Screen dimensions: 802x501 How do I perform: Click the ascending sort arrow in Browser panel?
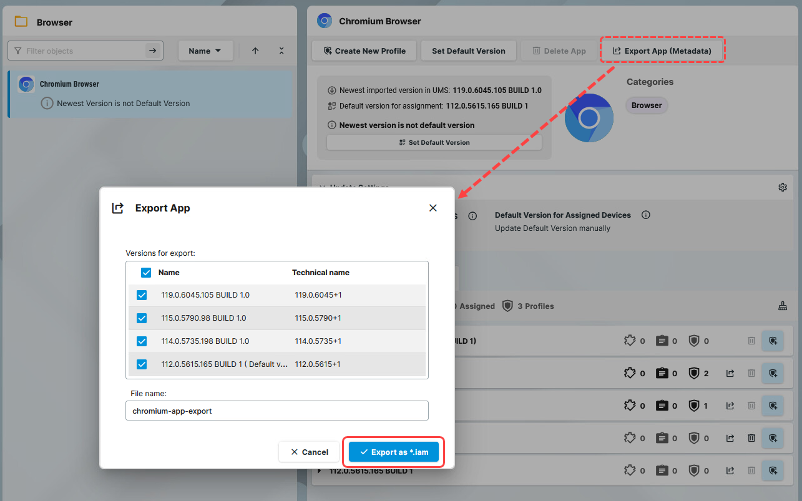pos(255,51)
